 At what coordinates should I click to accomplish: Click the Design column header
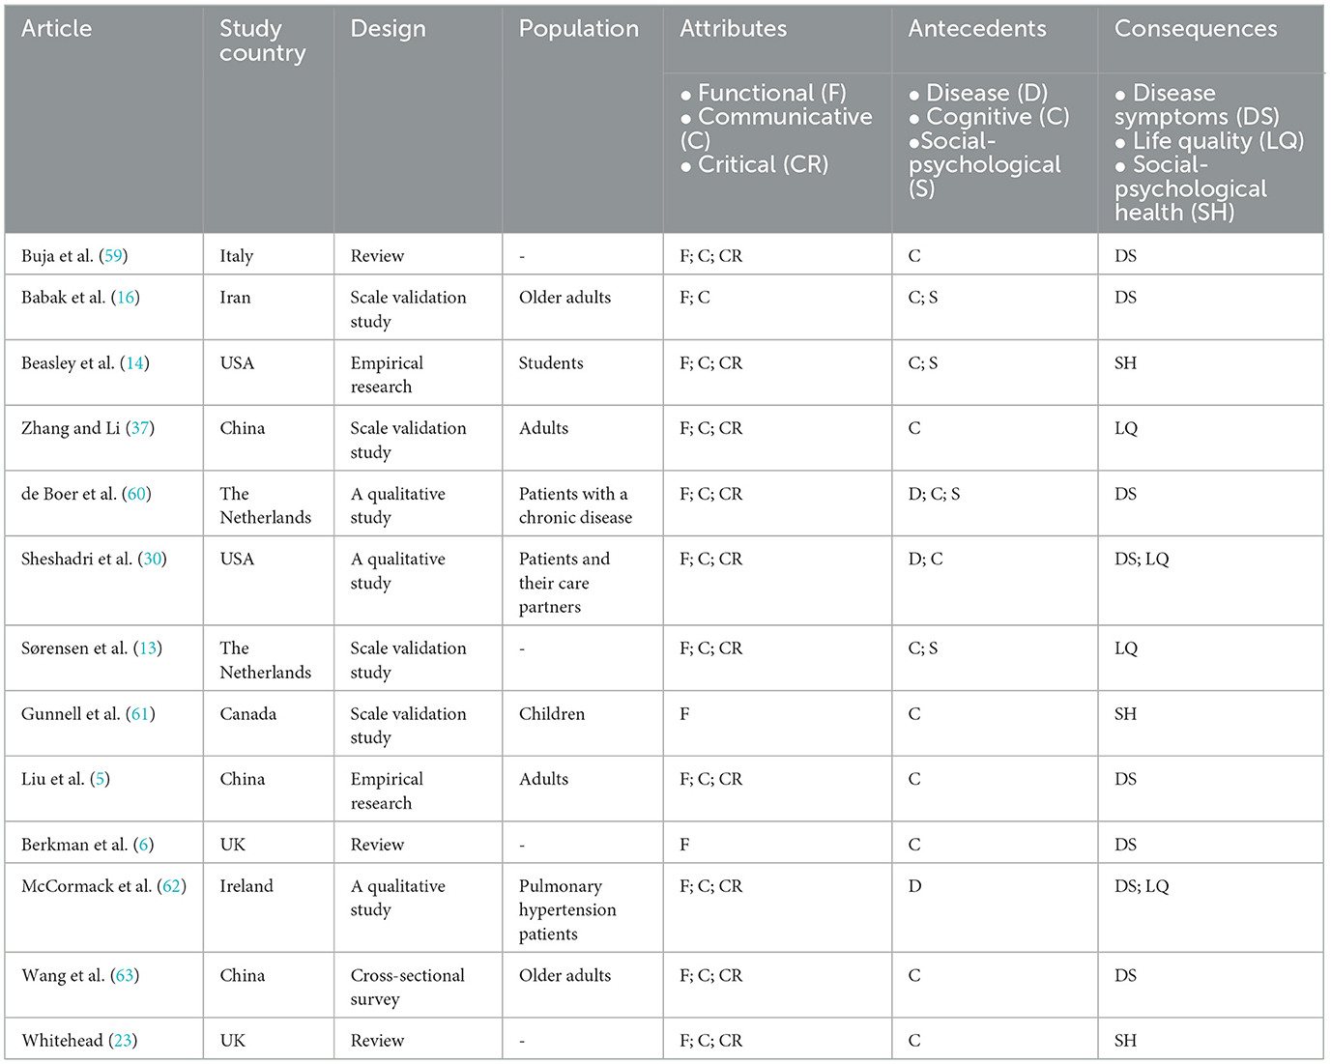click(x=388, y=29)
